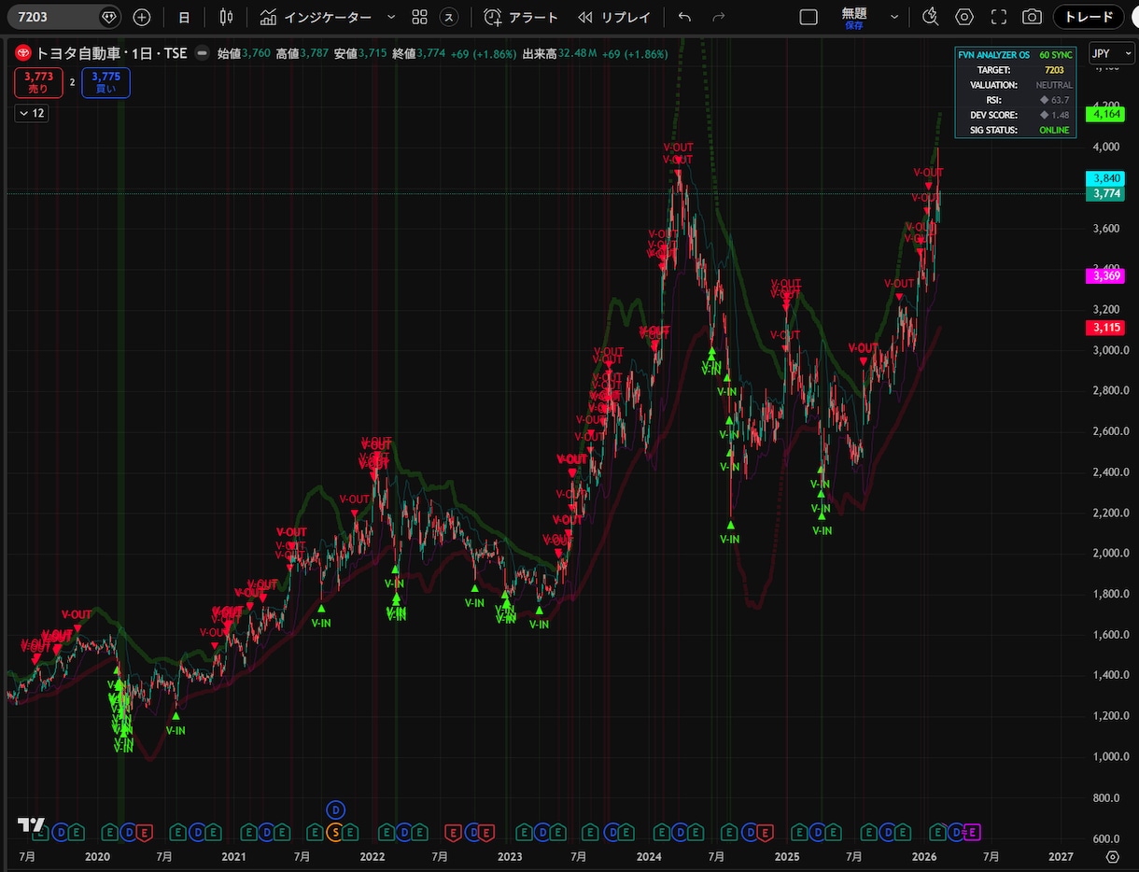Click the green 4,164 price label

tap(1105, 114)
